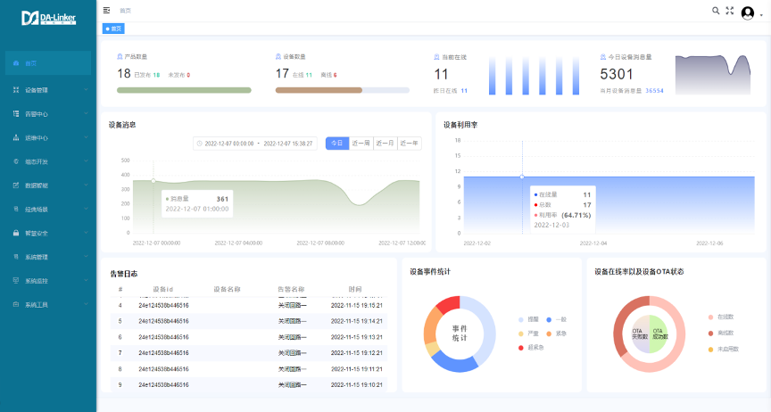Switch device messages to 近一周
771x412 pixels.
point(361,143)
